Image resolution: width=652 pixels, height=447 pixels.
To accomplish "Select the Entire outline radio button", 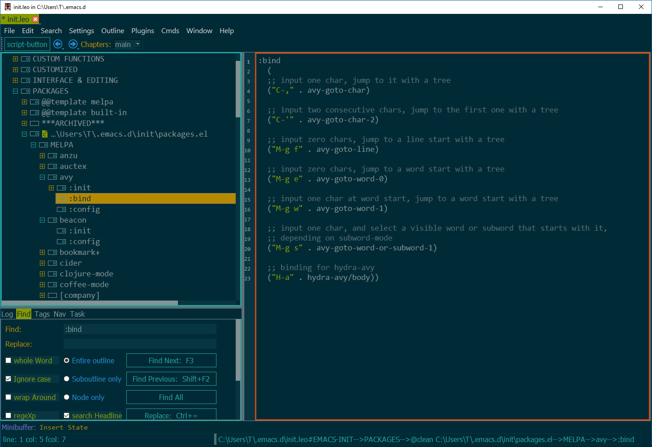I will point(66,361).
